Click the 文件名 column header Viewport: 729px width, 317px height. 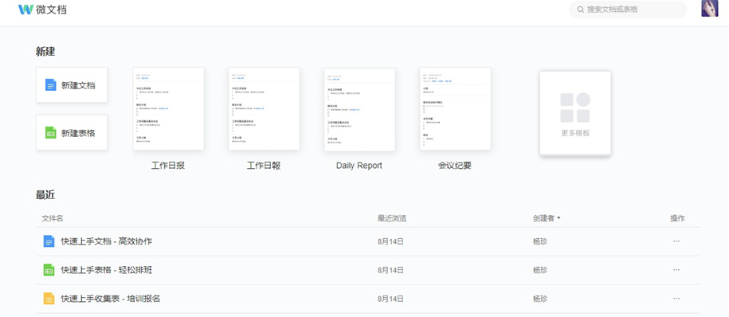pyautogui.click(x=53, y=218)
